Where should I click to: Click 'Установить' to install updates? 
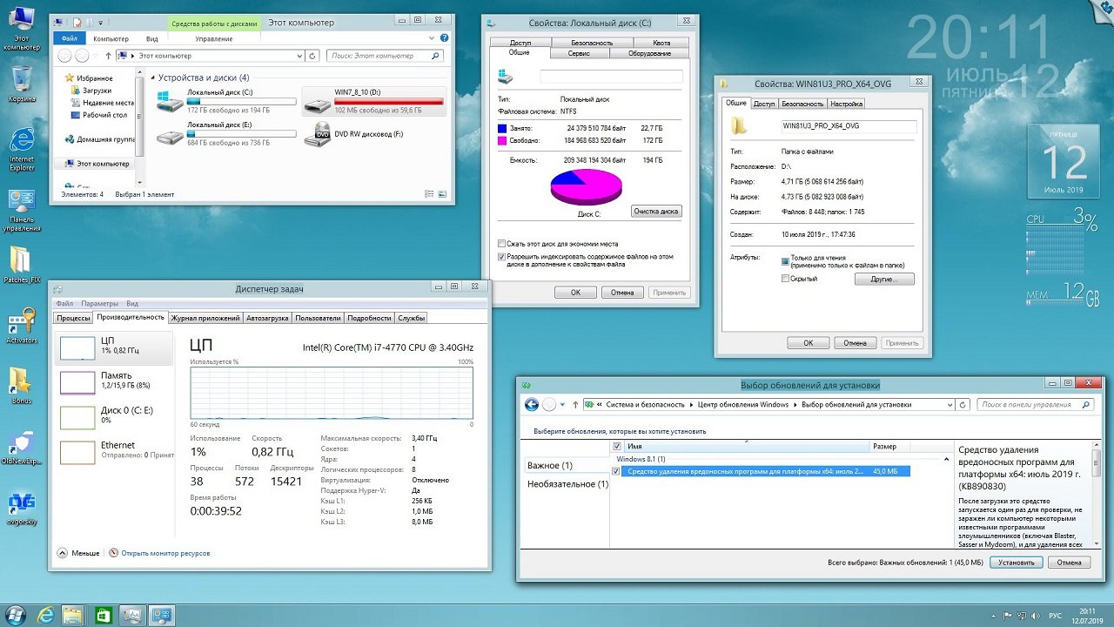[1016, 563]
